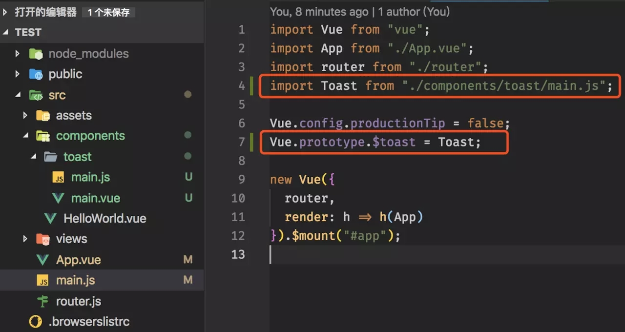This screenshot has width=625, height=332.
Task: Expand the assets folder arrow
Action: (x=25, y=116)
